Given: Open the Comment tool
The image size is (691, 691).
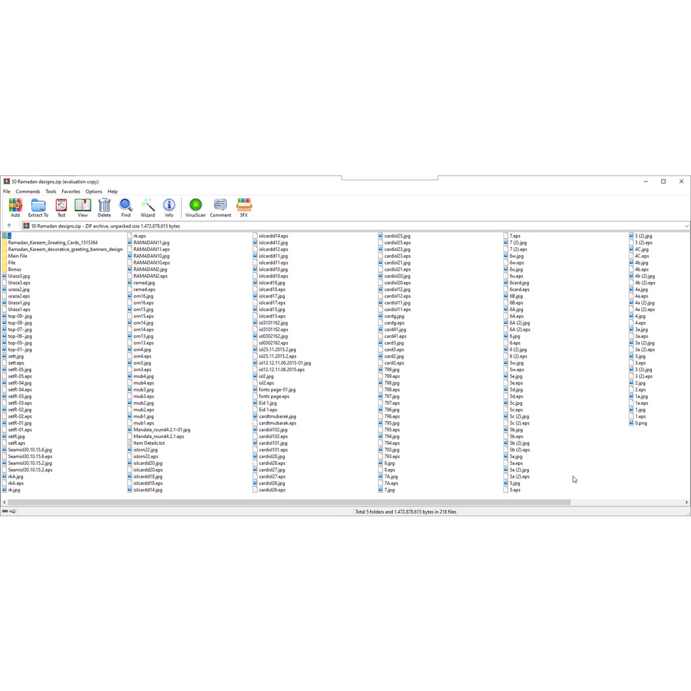Looking at the screenshot, I should [220, 207].
